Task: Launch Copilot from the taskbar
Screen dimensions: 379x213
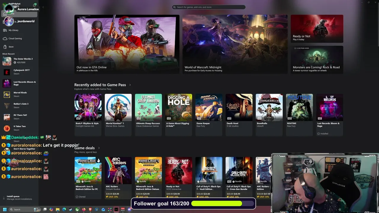Action: coord(51,209)
